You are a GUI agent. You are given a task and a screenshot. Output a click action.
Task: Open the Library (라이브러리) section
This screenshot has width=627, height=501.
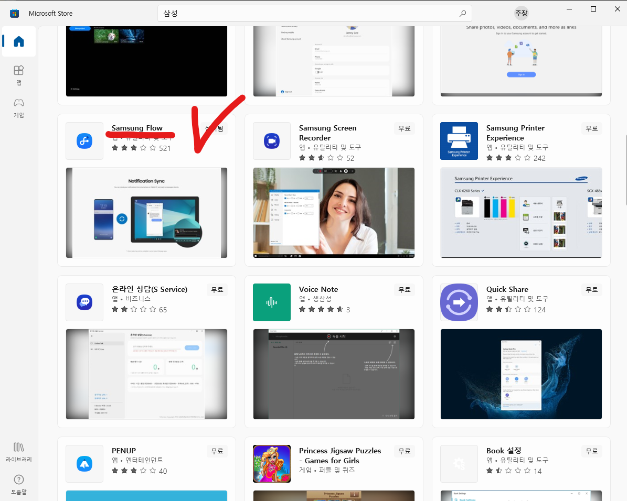pos(19,452)
